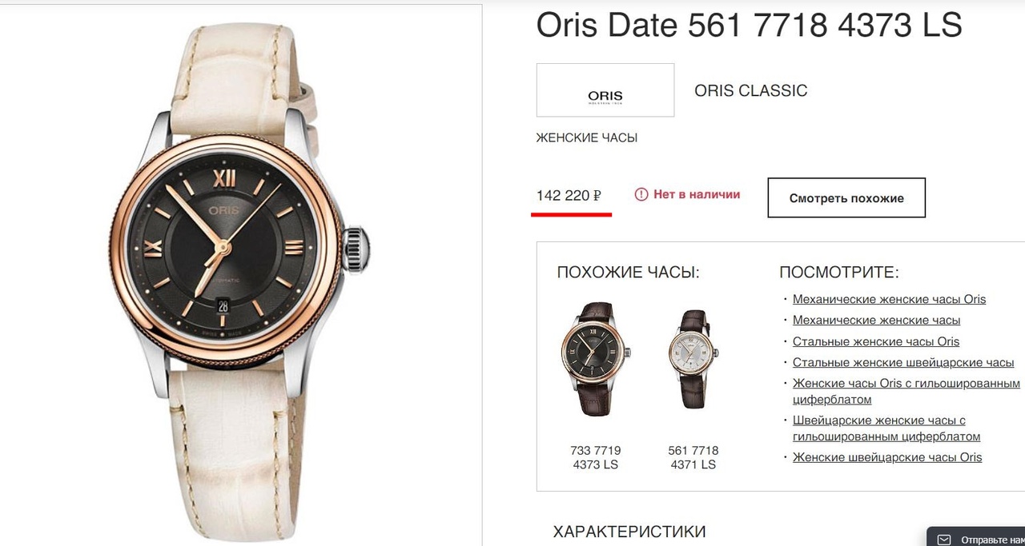Click the Oris brand logo box
Screen dimensions: 1025x546
[605, 90]
